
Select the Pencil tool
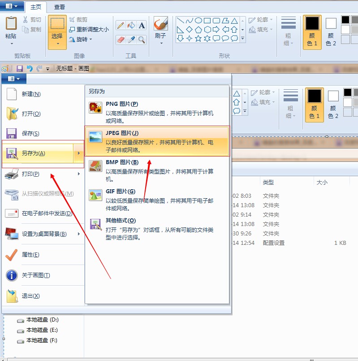click(120, 26)
